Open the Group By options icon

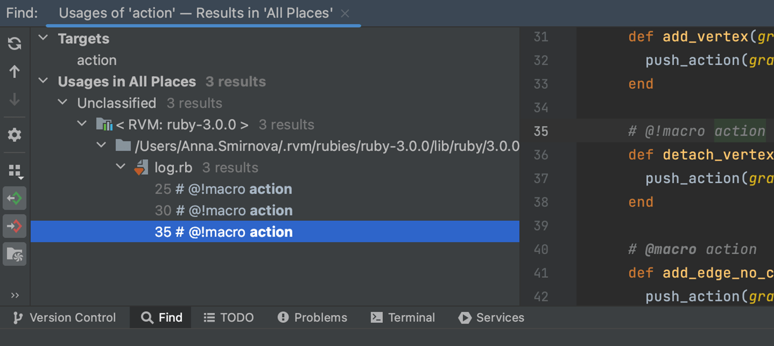pos(14,171)
